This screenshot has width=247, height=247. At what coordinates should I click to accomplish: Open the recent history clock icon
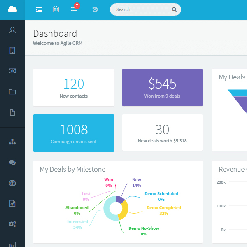click(95, 9)
